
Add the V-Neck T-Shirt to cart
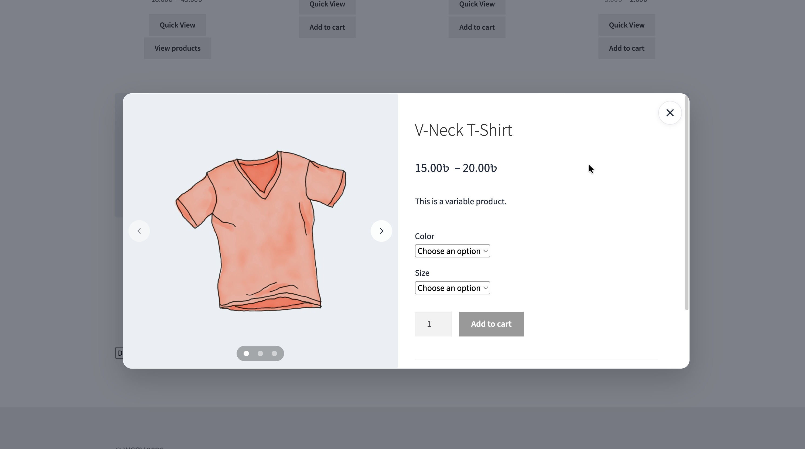(x=491, y=324)
